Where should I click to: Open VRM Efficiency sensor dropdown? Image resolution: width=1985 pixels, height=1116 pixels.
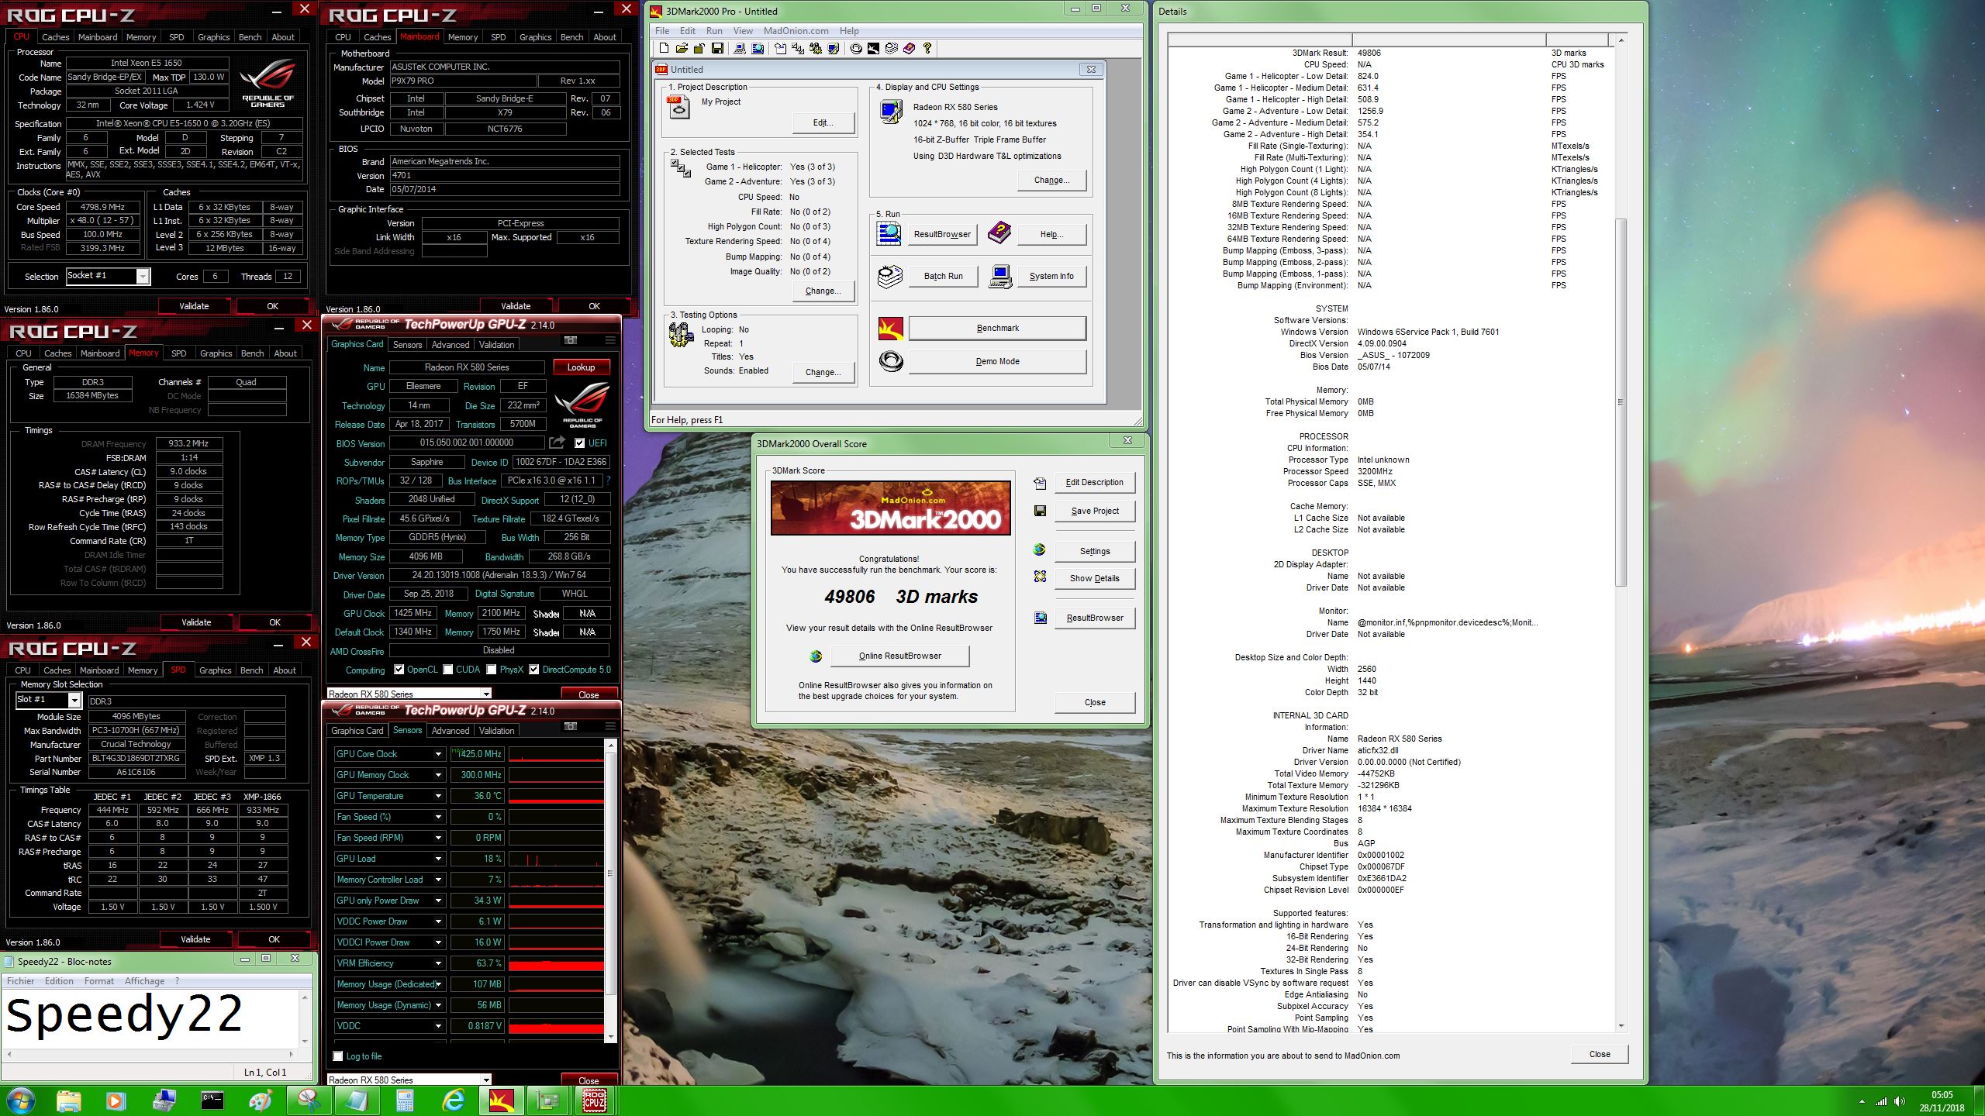[438, 963]
